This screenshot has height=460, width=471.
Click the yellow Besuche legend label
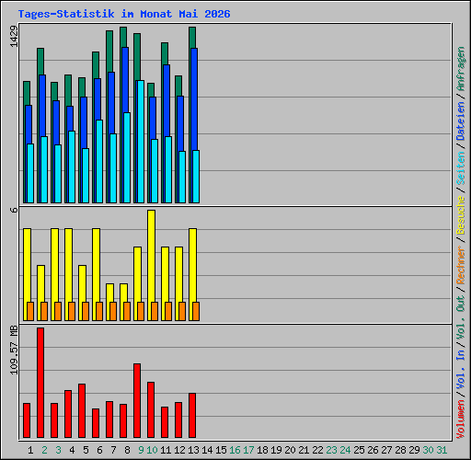460,215
